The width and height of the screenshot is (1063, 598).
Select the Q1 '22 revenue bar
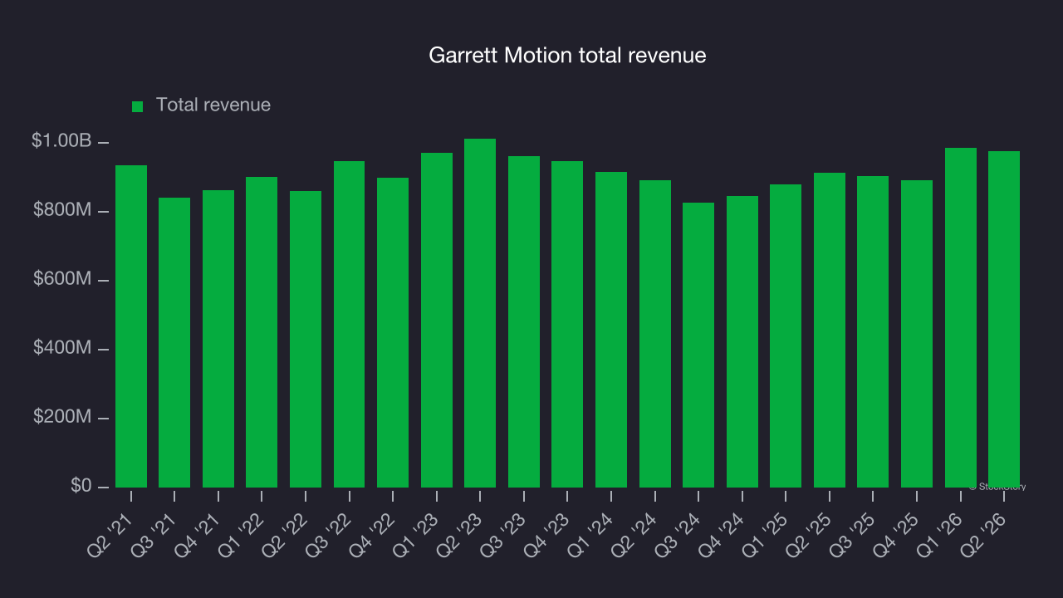tap(262, 332)
